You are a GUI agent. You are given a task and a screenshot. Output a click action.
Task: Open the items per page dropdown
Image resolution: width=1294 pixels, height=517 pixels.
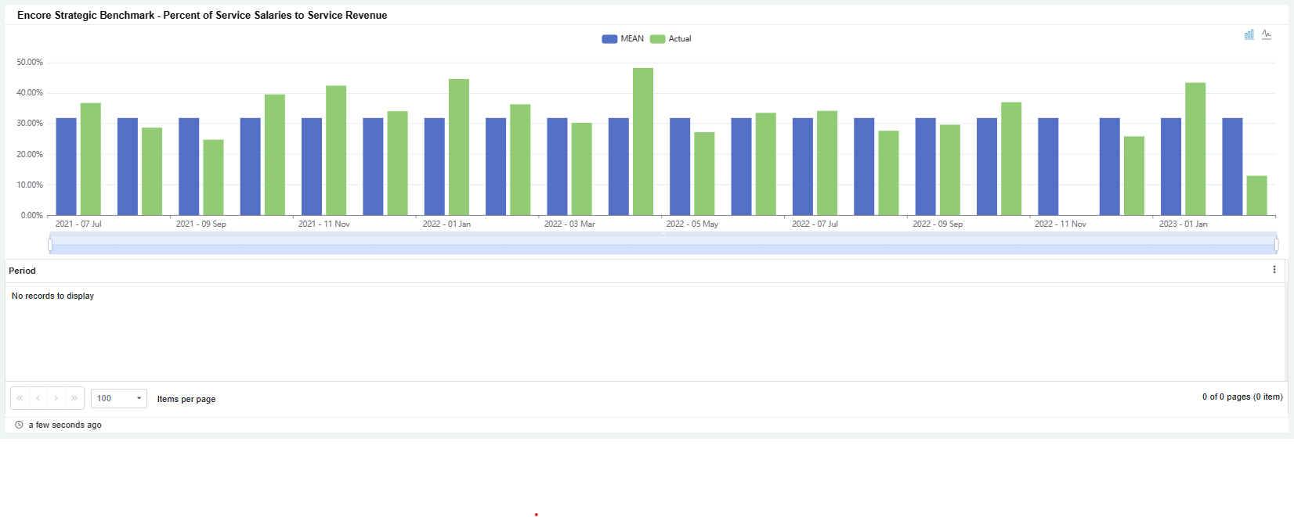[x=119, y=398]
